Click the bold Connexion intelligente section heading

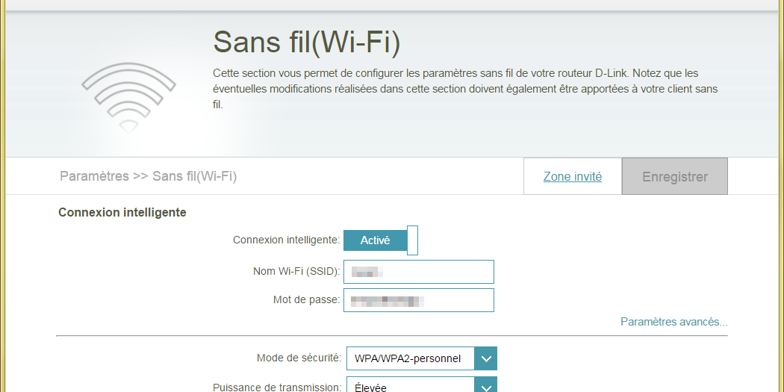pos(122,212)
